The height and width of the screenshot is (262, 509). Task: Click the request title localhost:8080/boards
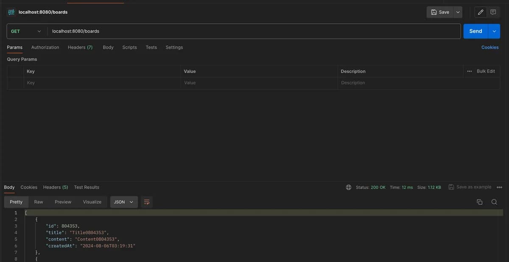(x=43, y=12)
